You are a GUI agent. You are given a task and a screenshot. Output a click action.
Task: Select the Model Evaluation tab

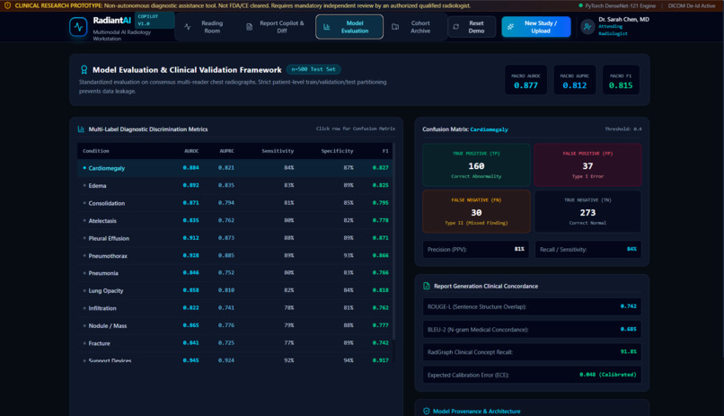point(349,27)
